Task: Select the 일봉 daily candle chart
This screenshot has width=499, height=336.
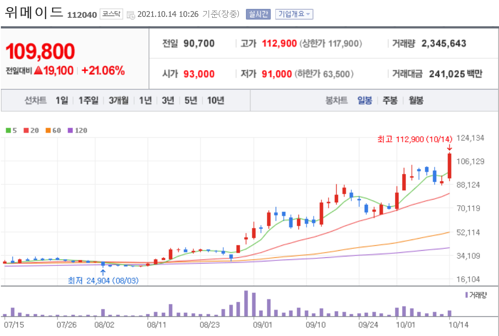Action: (x=365, y=100)
